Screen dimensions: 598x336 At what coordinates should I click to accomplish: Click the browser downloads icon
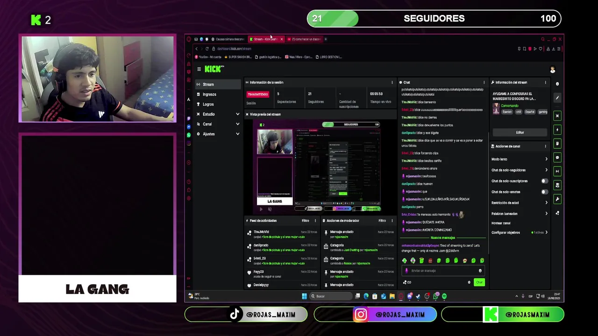tap(554, 49)
